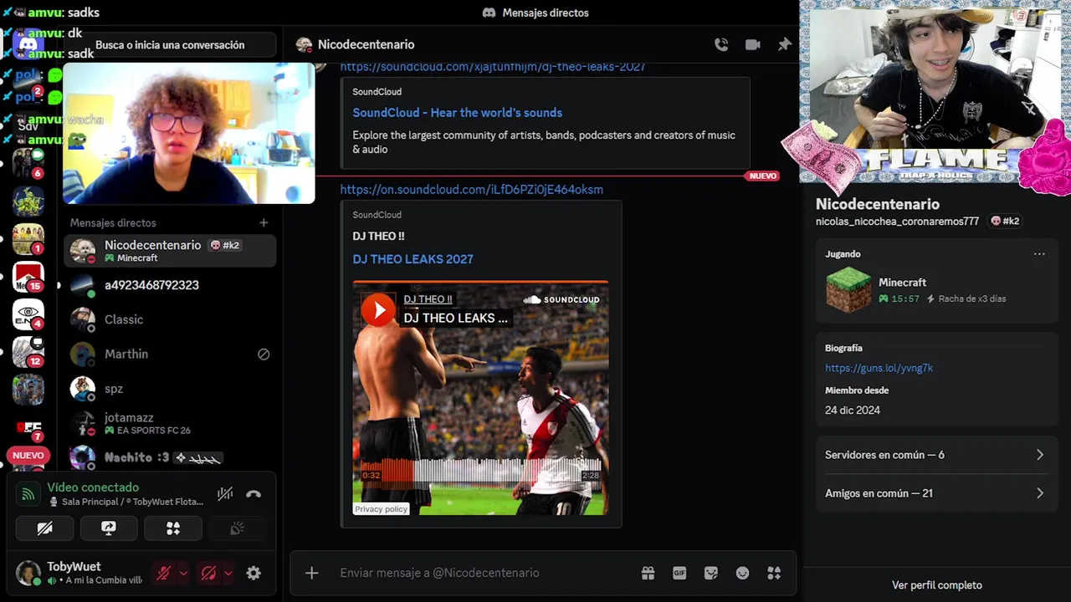
Task: Start a video call from the chat header
Action: point(753,45)
